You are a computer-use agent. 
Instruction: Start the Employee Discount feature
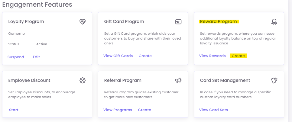click(x=13, y=110)
